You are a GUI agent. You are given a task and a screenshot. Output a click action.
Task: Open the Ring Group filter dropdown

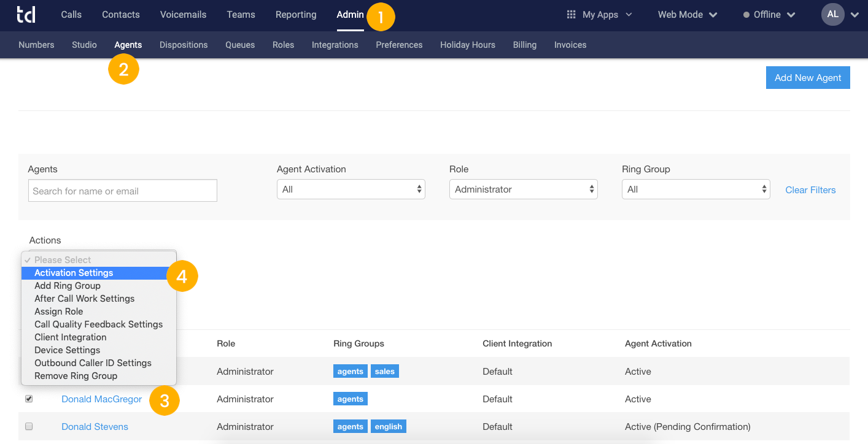696,189
